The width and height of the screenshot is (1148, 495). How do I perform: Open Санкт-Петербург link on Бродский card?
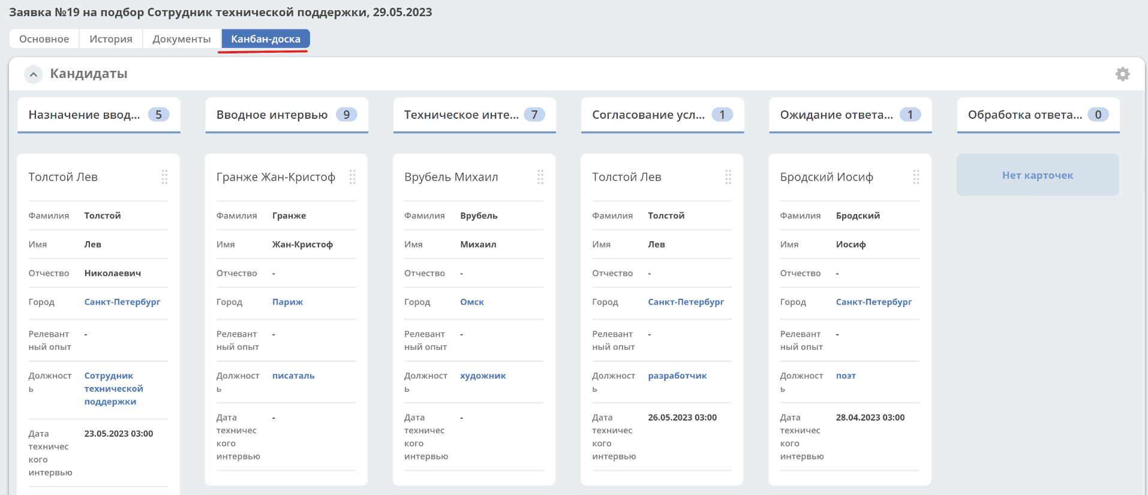pyautogui.click(x=874, y=302)
